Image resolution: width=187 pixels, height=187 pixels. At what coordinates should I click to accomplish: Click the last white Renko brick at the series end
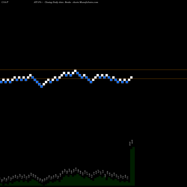point(131,77)
